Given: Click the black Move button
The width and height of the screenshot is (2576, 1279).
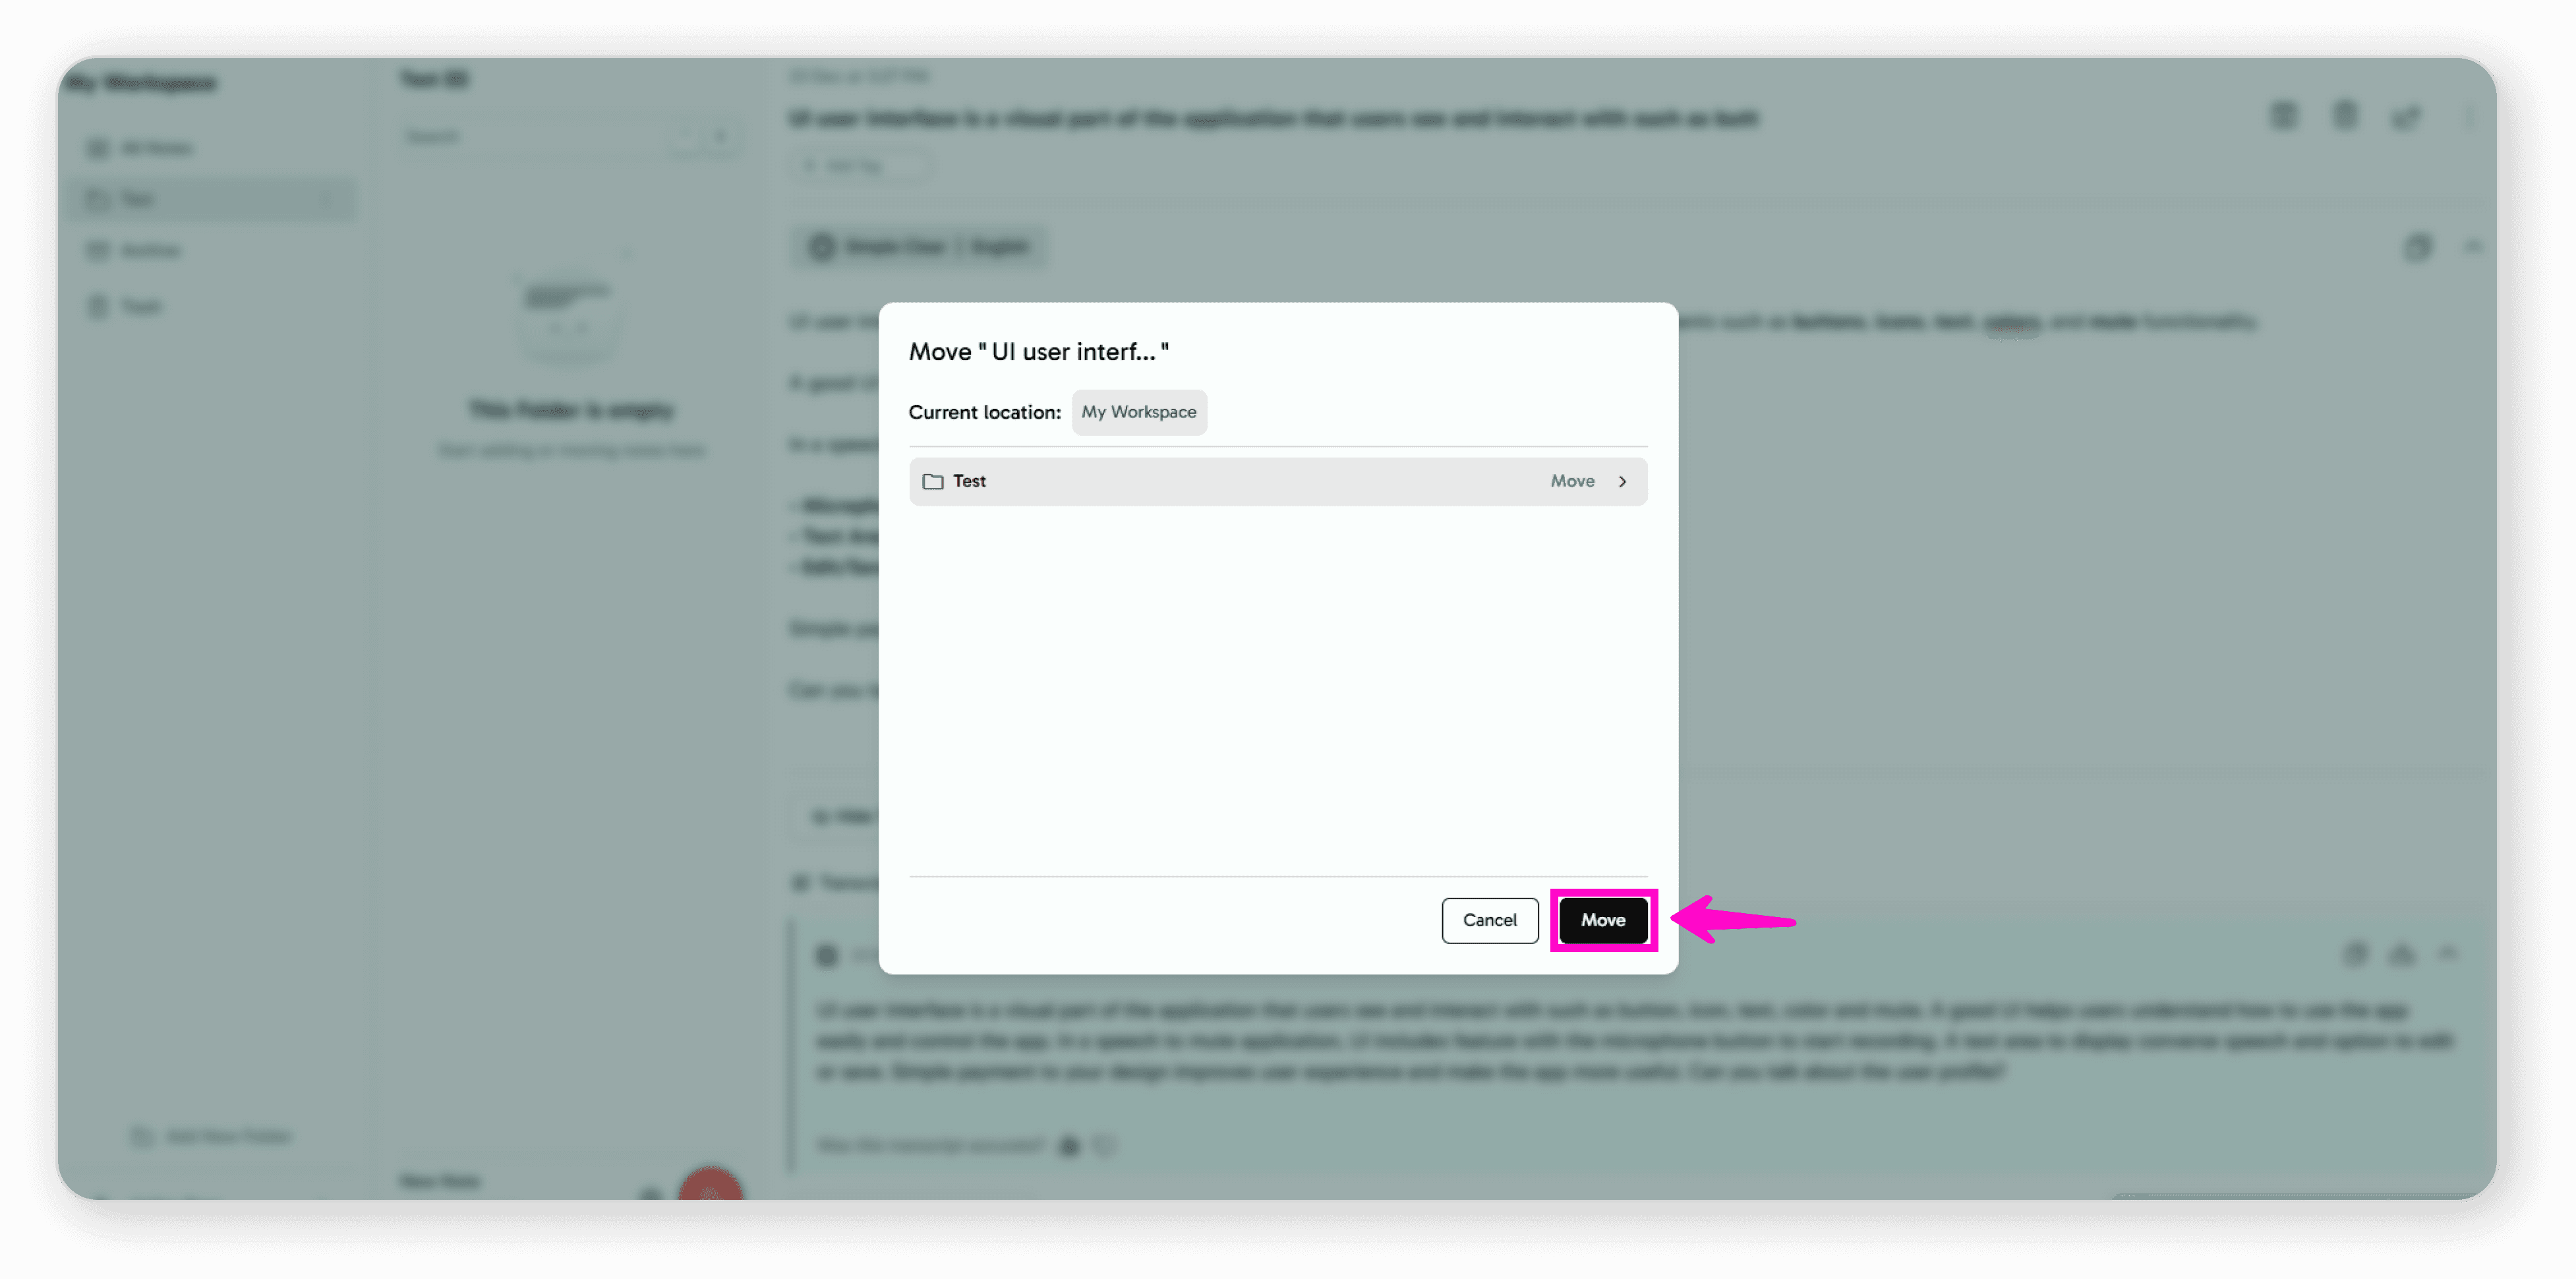Looking at the screenshot, I should pos(1602,920).
